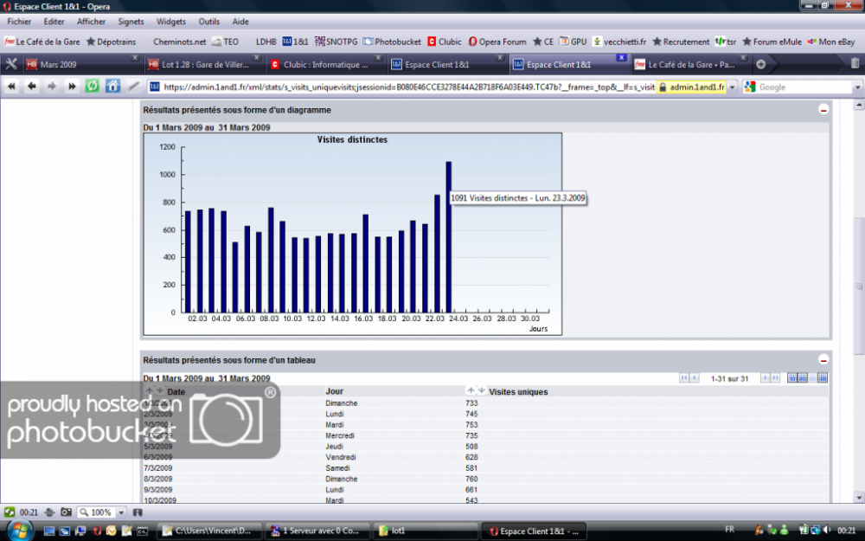Click the Fast Forward navigation button
The height and width of the screenshot is (541, 865).
[x=72, y=87]
